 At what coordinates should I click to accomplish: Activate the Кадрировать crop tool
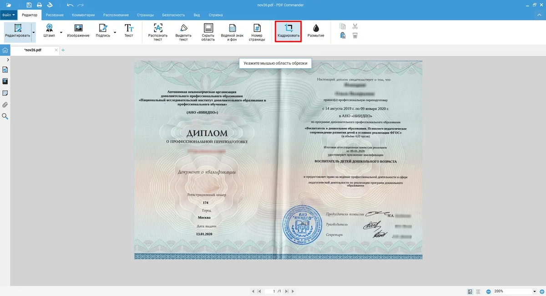tap(288, 31)
